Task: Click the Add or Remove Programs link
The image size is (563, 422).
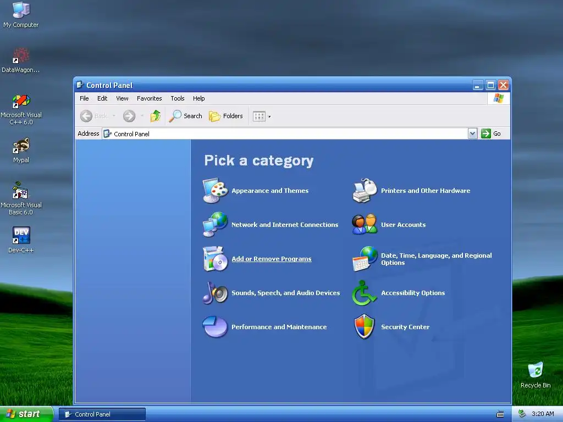Action: 272,259
